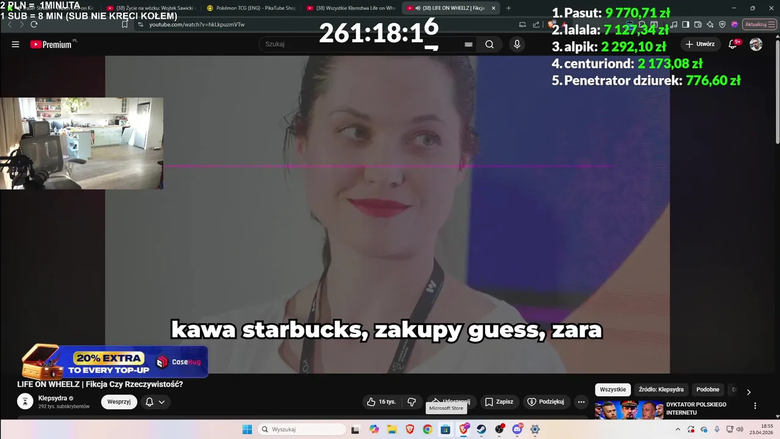
Task: Open the on-screen keyboard icon in search box
Action: point(469,45)
